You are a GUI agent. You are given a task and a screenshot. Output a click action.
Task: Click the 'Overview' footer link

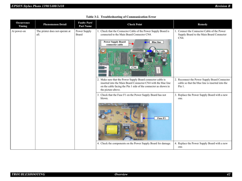[x=121, y=174]
